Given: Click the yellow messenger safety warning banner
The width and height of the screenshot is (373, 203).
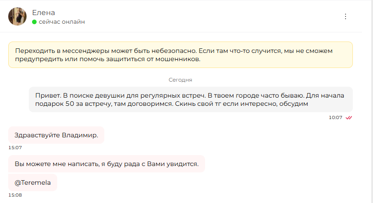Looking at the screenshot, I should click(x=181, y=55).
